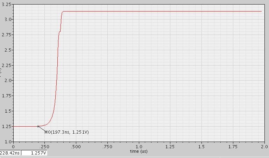Click the 2.75 y-axis tick label
269x158 pixels.
[7, 35]
